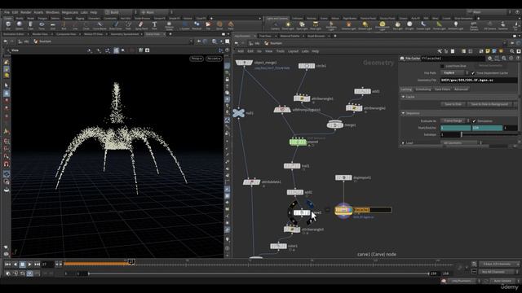Click Save to Disk in Background button
Screen dimensions: 522x293
click(489, 104)
